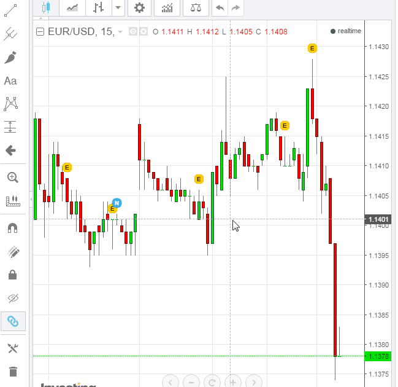Viewport: 398px width, 387px height.
Task: Move chart right with bottom arrow
Action: pyautogui.click(x=254, y=381)
